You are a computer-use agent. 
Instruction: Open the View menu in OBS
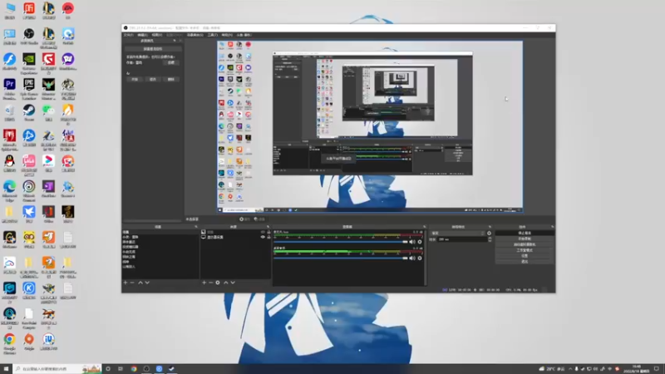(x=157, y=35)
